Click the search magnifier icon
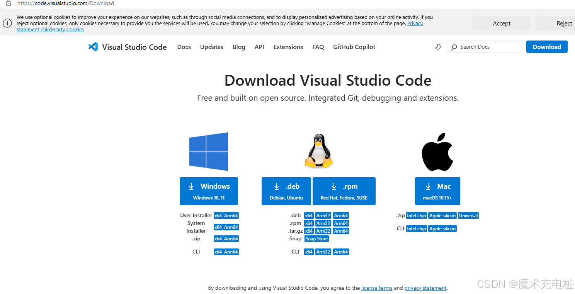This screenshot has height=294, width=575. [454, 47]
